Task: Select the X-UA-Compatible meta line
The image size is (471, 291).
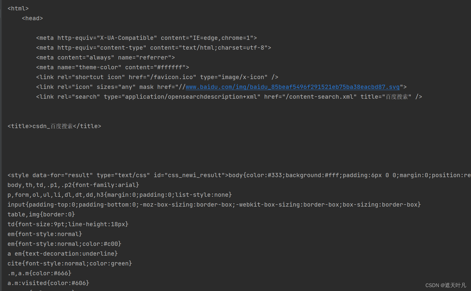Action: coord(147,38)
